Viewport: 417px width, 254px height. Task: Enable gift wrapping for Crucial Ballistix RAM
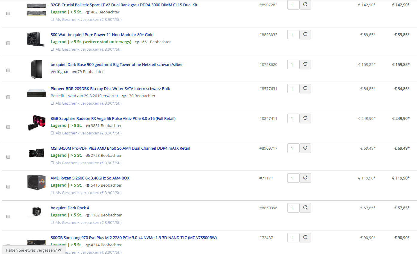click(x=52, y=20)
